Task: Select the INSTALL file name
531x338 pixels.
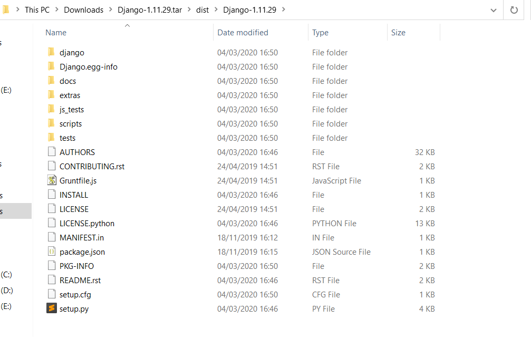Action: [x=74, y=195]
